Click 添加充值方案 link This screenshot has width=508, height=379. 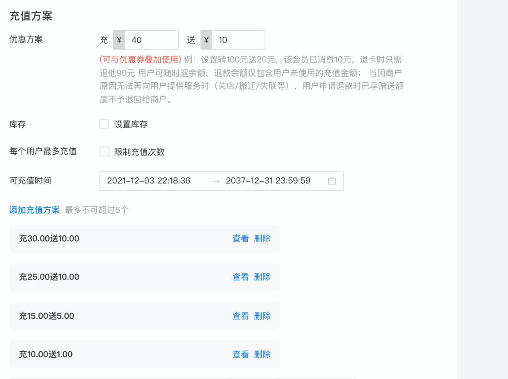click(35, 210)
